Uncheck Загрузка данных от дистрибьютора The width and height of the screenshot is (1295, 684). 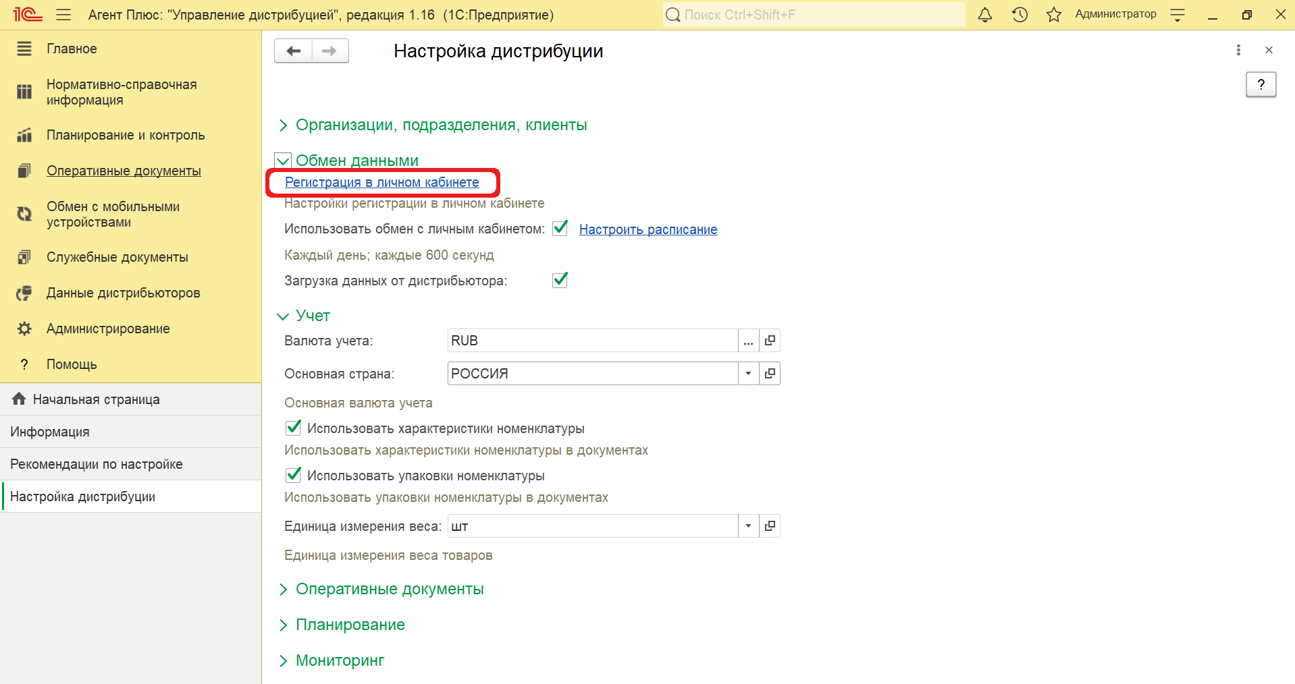560,280
